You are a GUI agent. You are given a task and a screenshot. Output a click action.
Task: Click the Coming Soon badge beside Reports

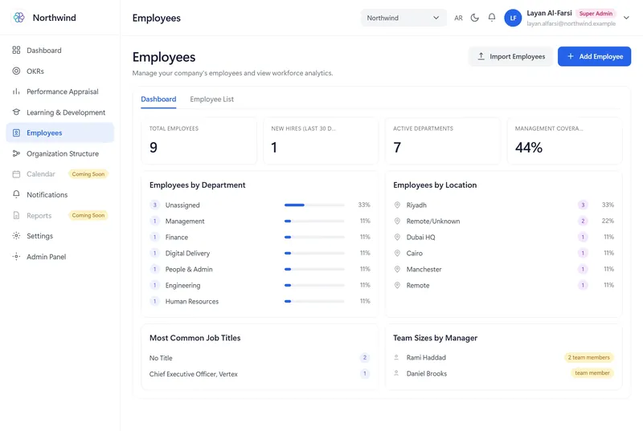[x=88, y=215]
